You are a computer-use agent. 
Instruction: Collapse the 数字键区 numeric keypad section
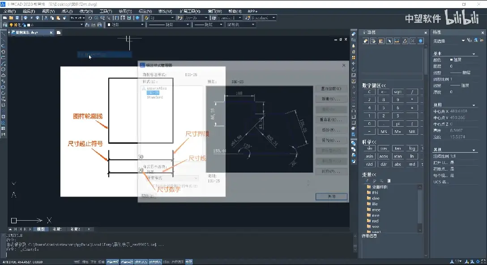click(374, 85)
